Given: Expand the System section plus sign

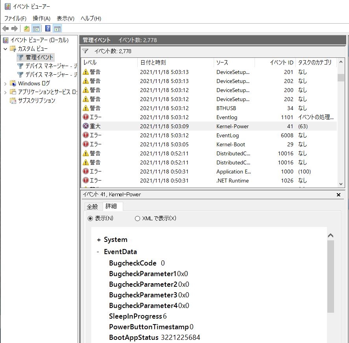Looking at the screenshot, I should pyautogui.click(x=99, y=240).
